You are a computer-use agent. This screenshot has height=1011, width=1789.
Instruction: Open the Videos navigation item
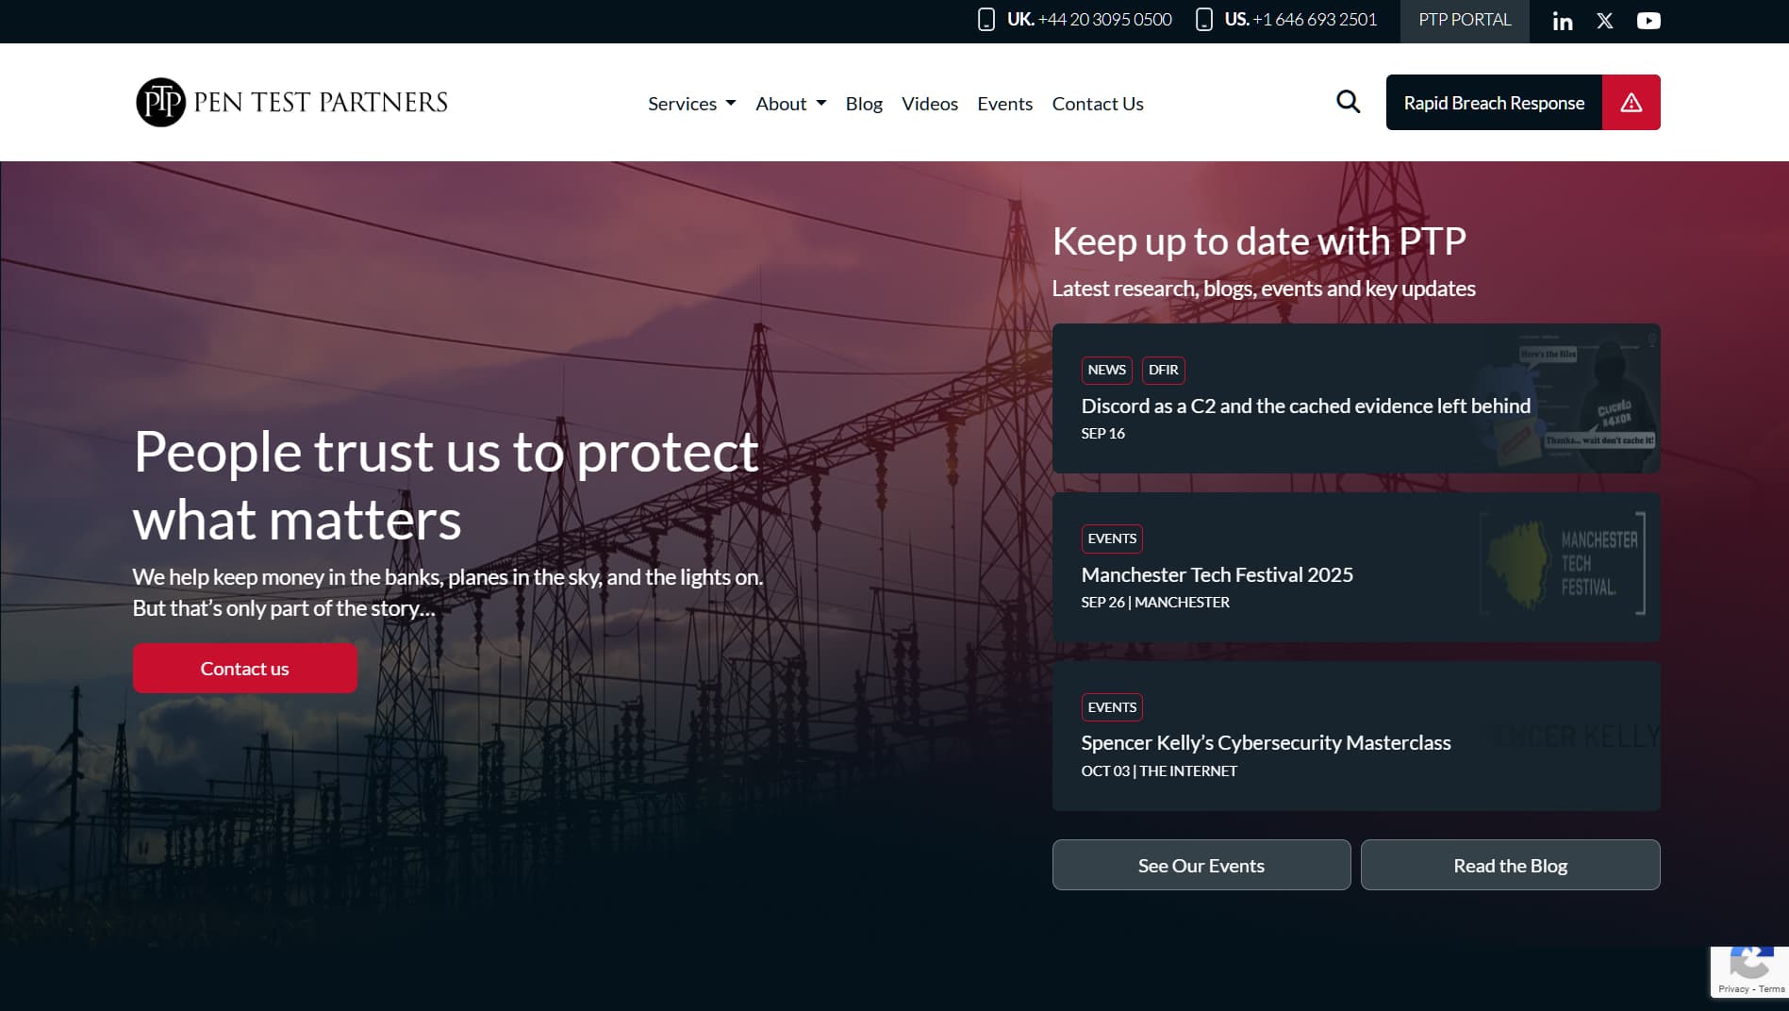(929, 103)
